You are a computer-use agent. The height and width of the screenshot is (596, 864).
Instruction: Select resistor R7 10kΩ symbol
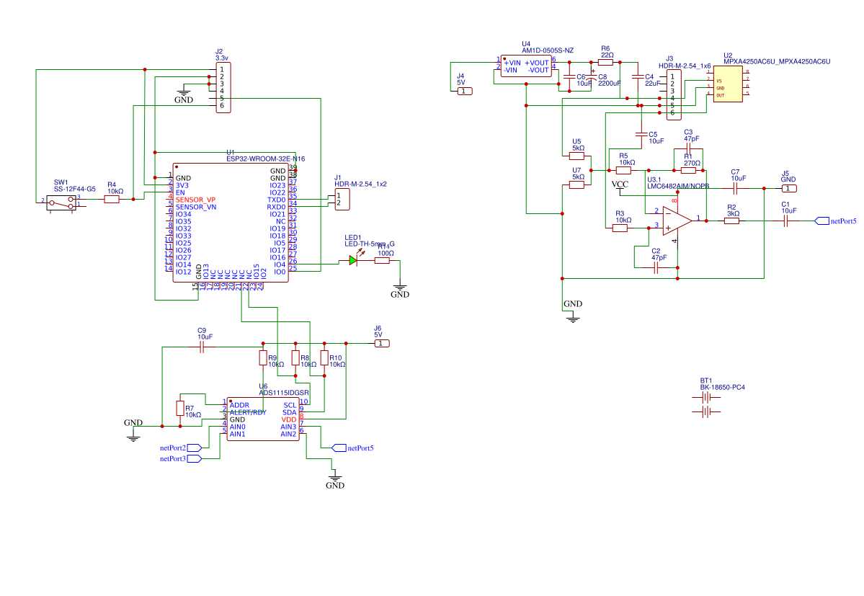point(180,408)
